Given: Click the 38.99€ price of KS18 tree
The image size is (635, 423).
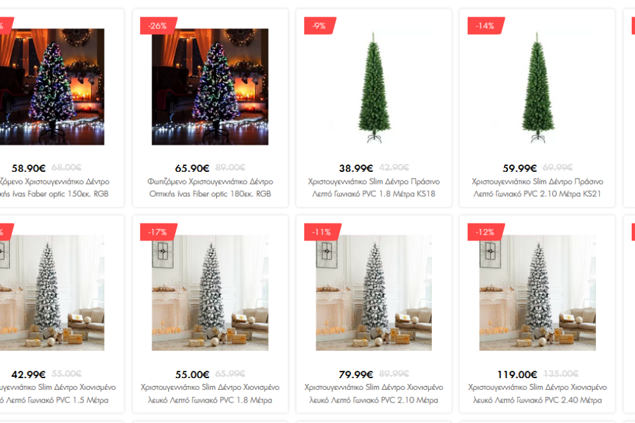Looking at the screenshot, I should (356, 168).
